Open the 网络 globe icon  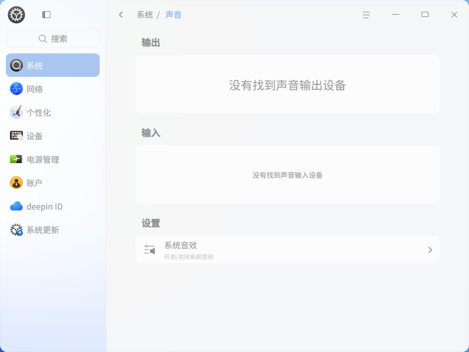(16, 89)
